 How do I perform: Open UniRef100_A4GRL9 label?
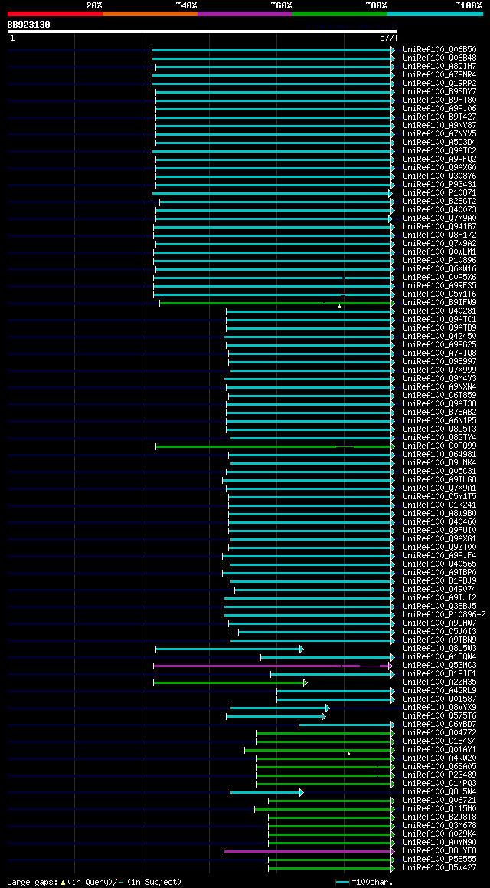click(x=439, y=691)
